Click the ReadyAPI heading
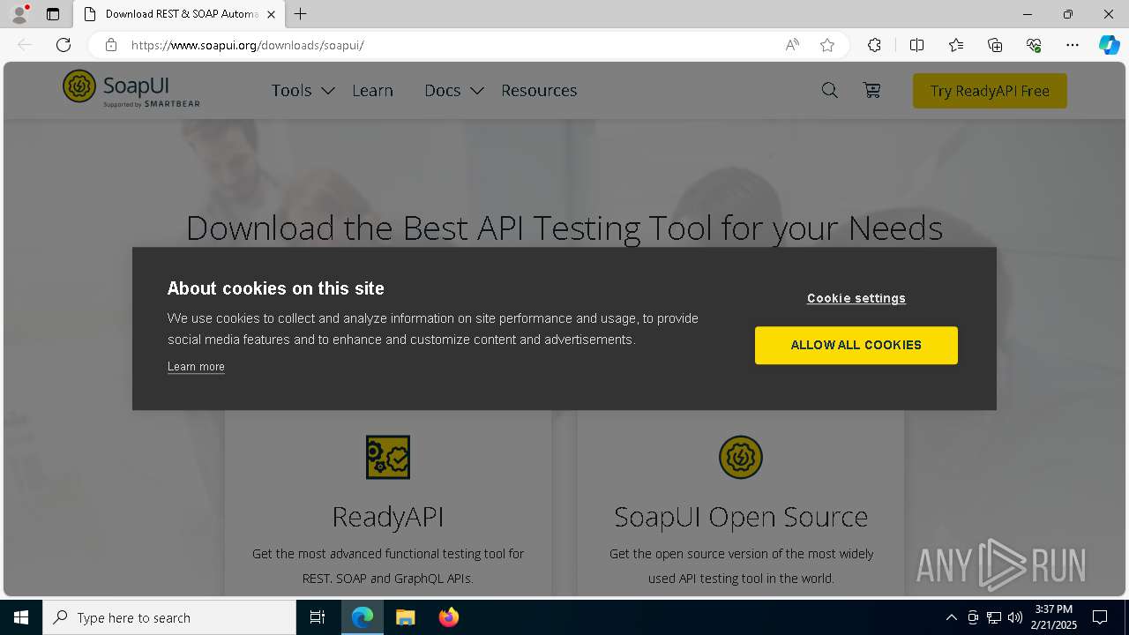Screen dimensions: 1129x635 click(x=388, y=516)
